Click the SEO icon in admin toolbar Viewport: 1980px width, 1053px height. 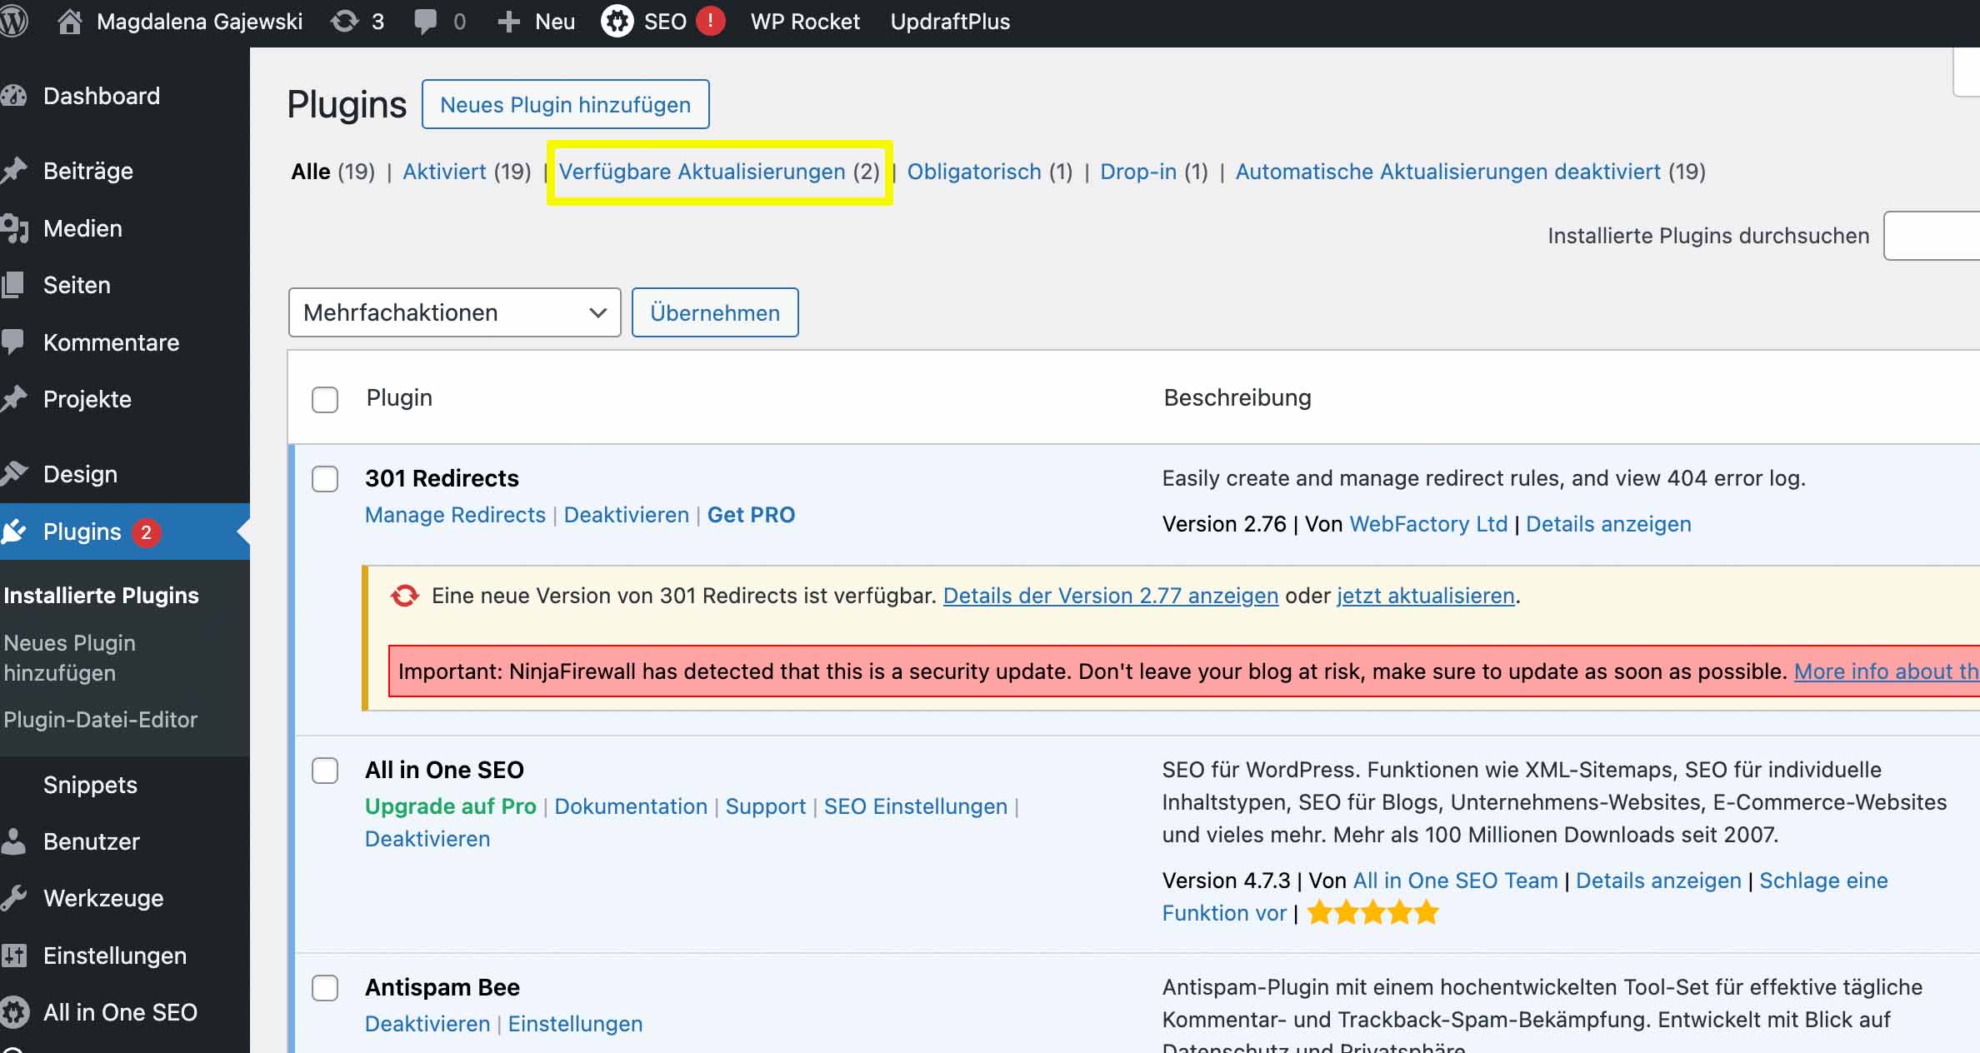coord(616,21)
